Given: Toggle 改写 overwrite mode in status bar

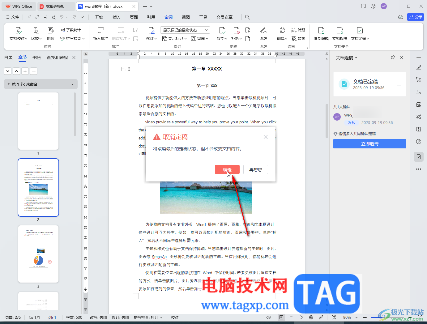Looking at the screenshot, I should tap(98, 318).
